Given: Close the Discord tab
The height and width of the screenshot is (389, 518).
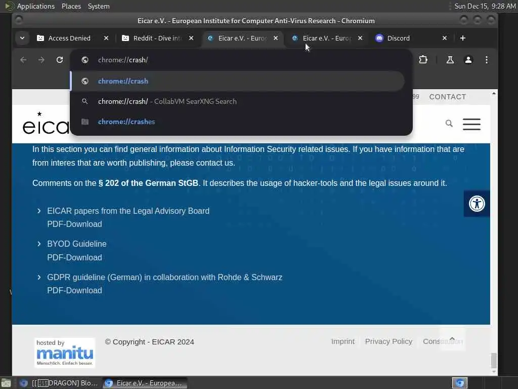Looking at the screenshot, I should click(445, 38).
